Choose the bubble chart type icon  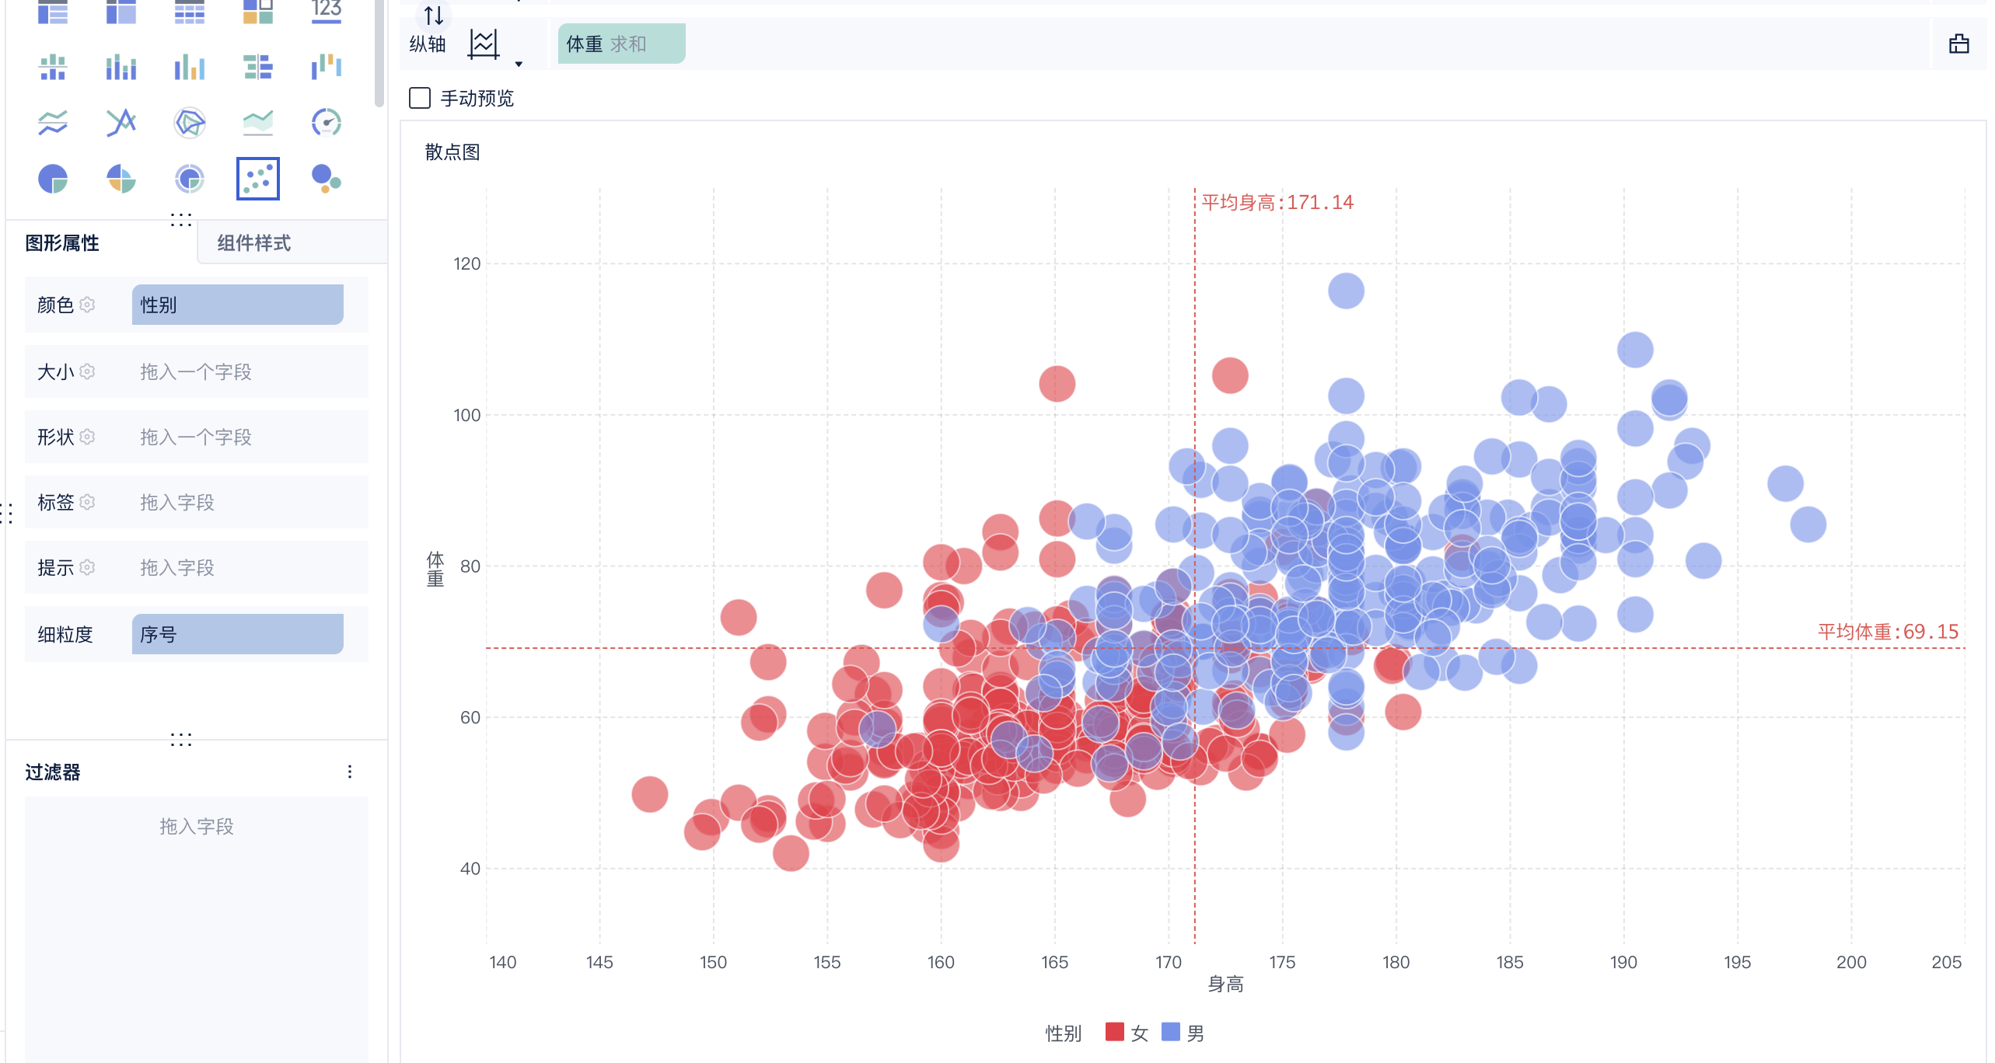326,179
